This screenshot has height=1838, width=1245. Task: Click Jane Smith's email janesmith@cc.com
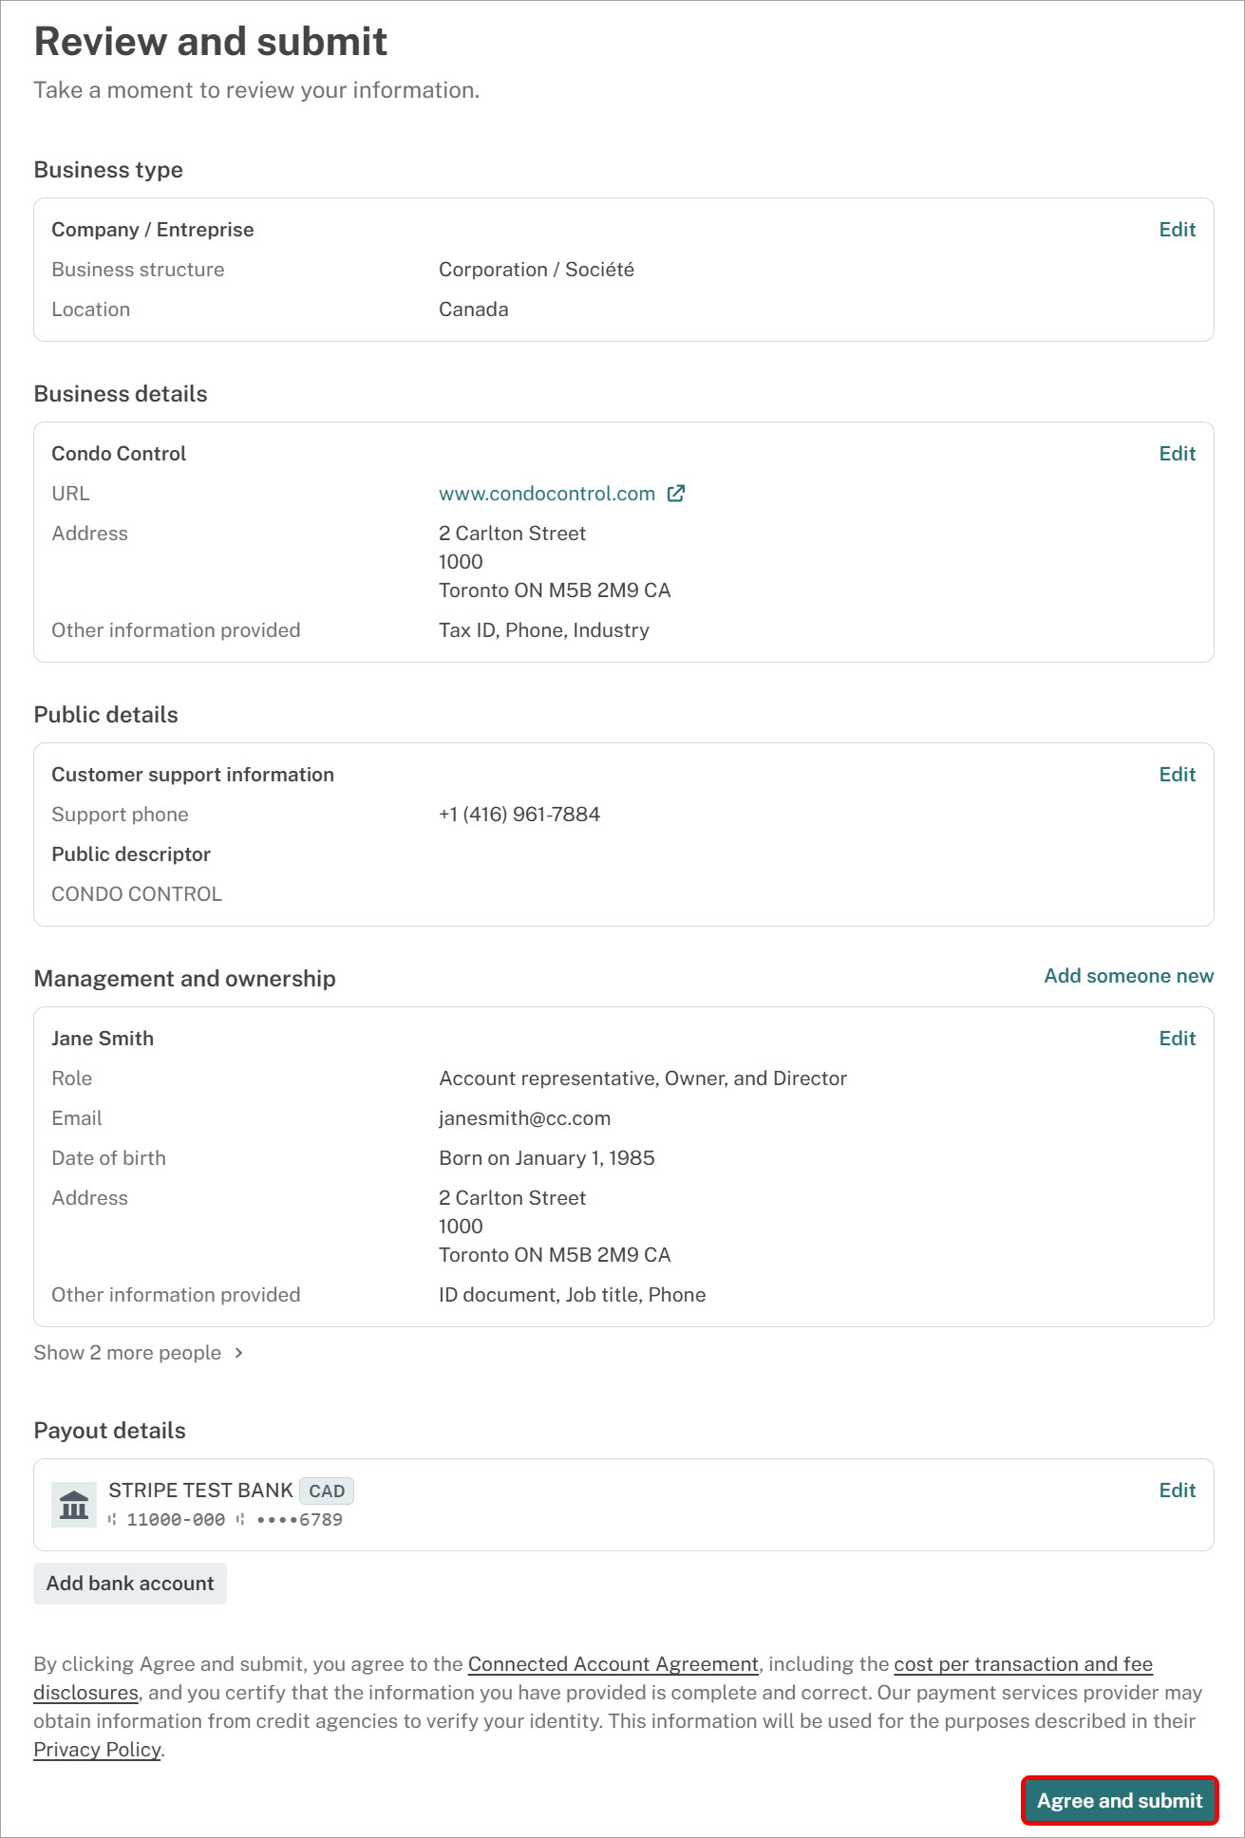pyautogui.click(x=525, y=1118)
